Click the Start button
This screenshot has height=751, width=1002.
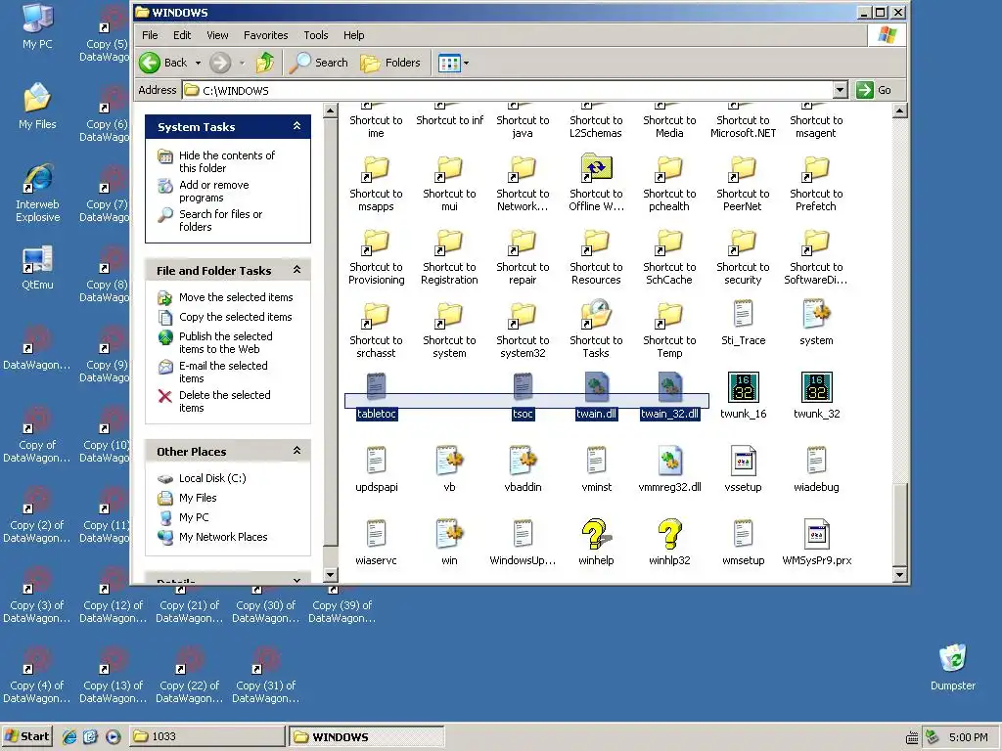click(x=26, y=736)
